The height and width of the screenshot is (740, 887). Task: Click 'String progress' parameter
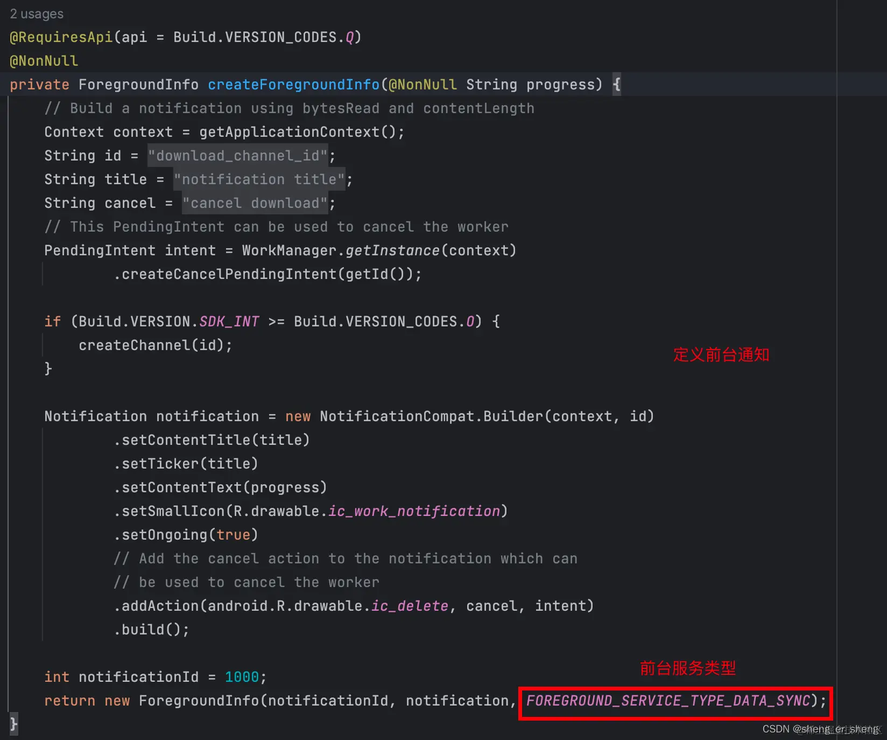click(531, 85)
